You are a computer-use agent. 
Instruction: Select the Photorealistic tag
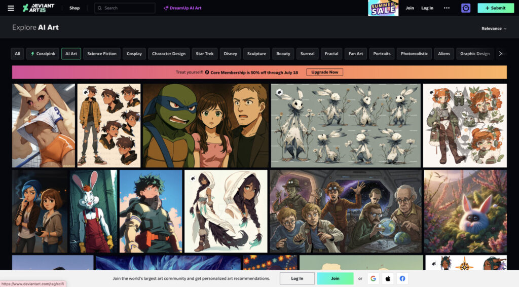coord(414,54)
